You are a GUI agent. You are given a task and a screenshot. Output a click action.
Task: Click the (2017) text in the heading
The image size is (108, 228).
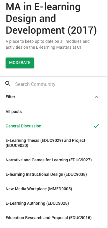click(x=82, y=30)
